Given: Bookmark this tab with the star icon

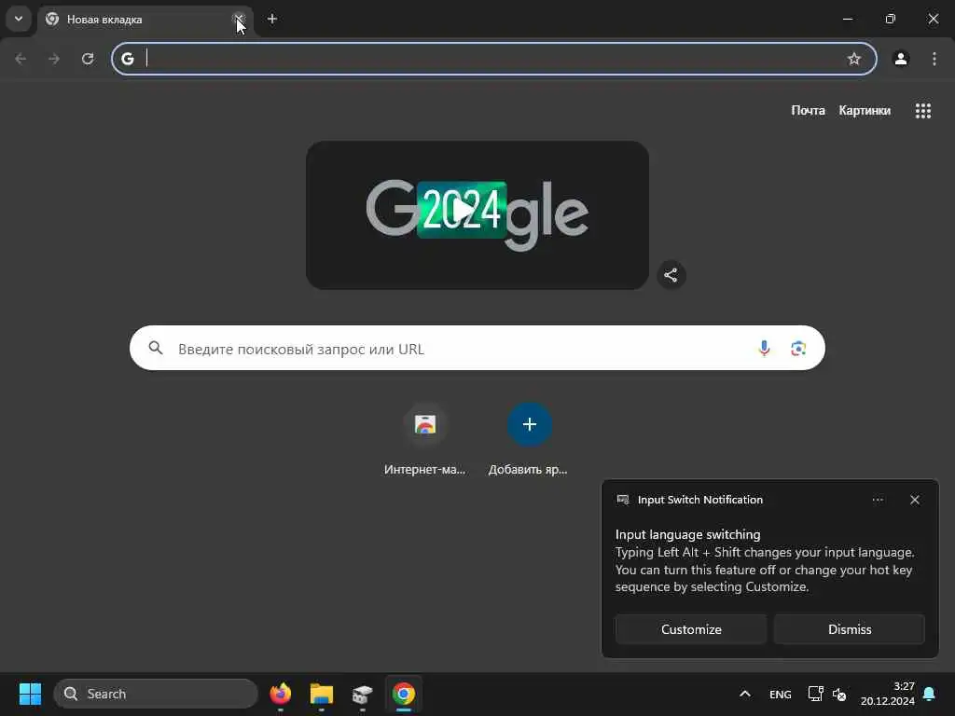Looking at the screenshot, I should (854, 59).
